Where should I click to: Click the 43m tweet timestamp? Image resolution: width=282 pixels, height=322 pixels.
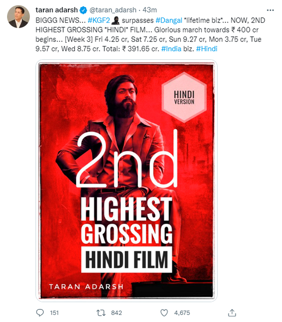[x=150, y=10]
